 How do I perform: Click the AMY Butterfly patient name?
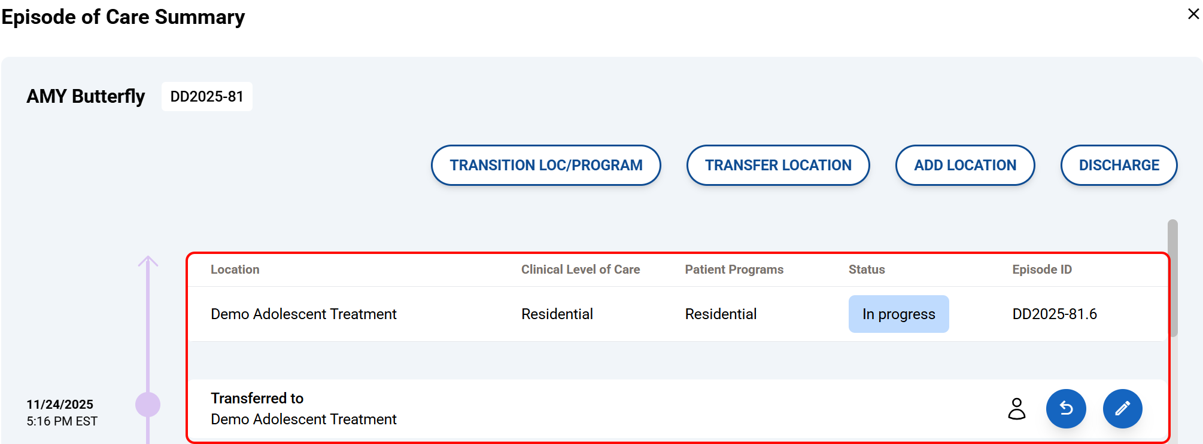tap(86, 97)
